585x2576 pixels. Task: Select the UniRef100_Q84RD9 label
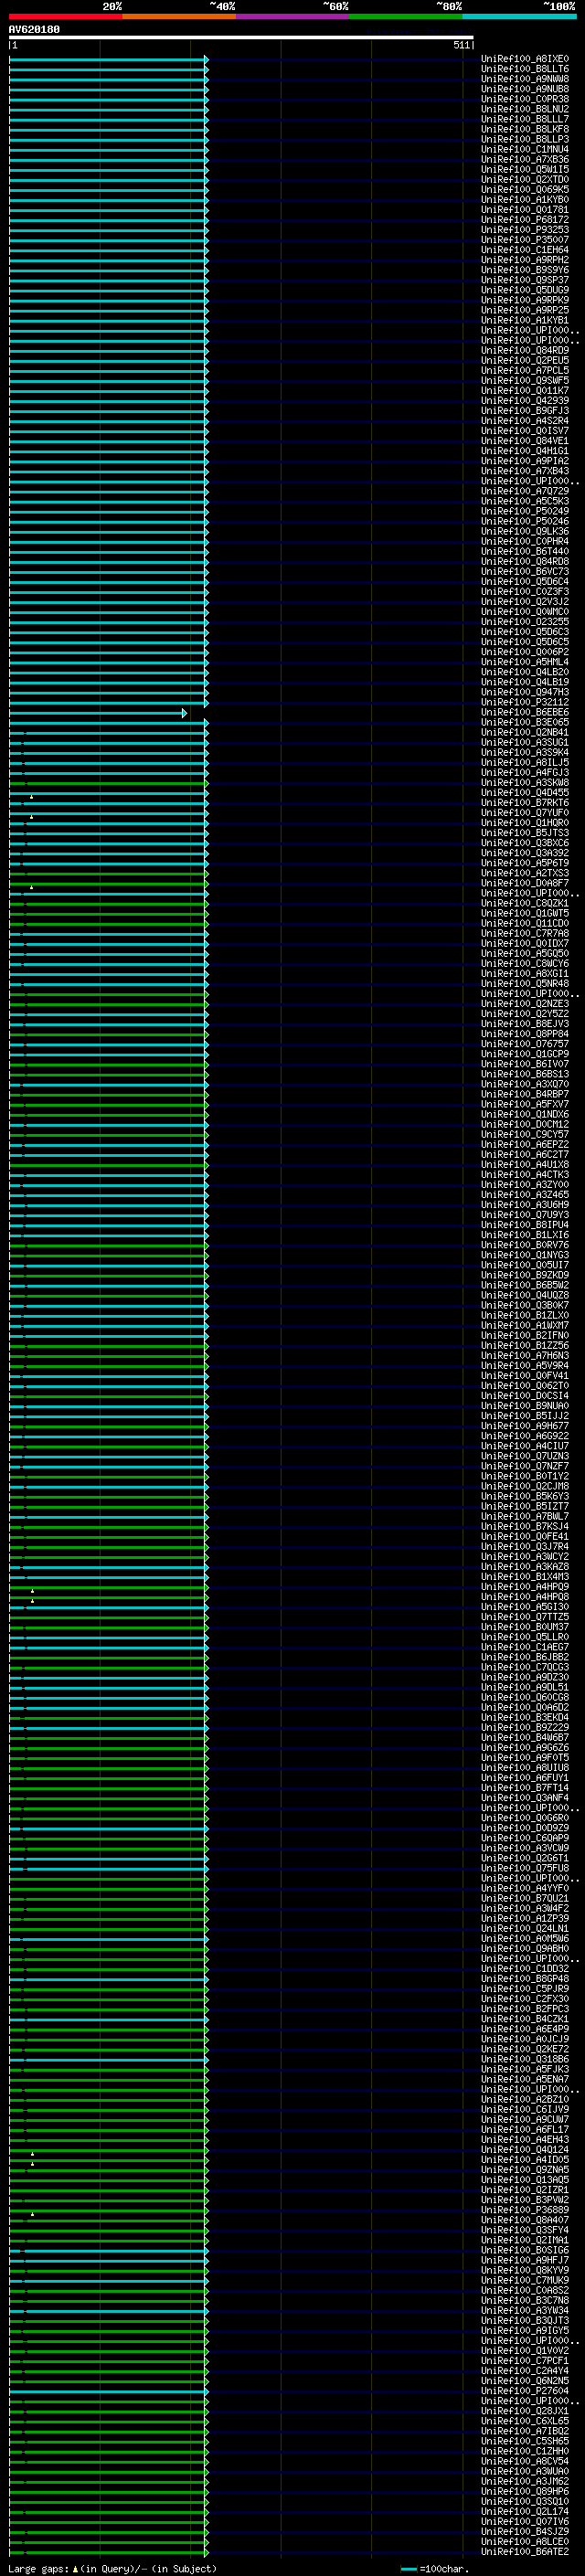525,351
